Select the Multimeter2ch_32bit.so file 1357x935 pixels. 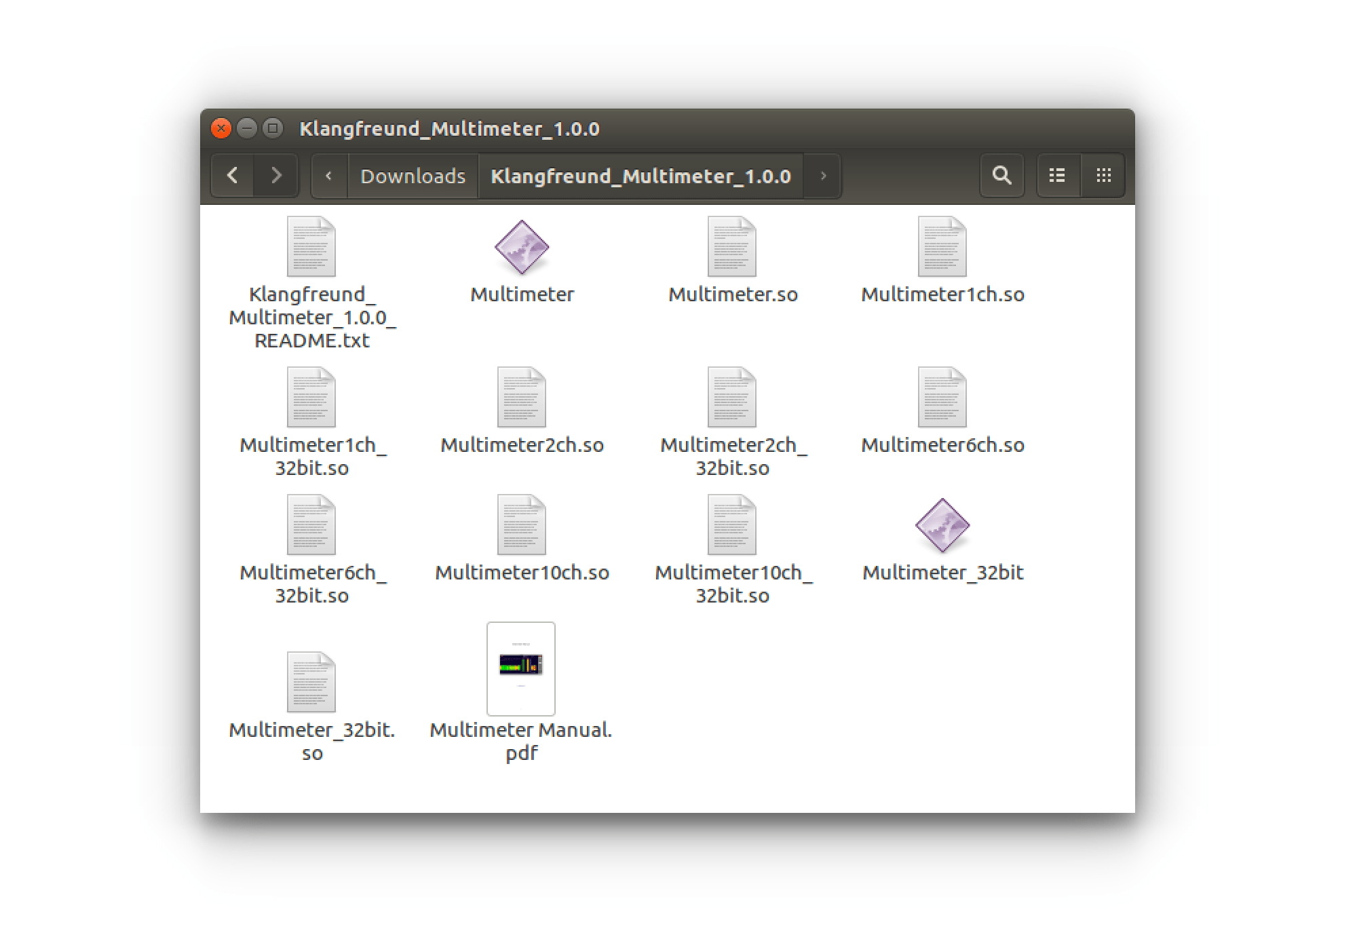coord(731,398)
